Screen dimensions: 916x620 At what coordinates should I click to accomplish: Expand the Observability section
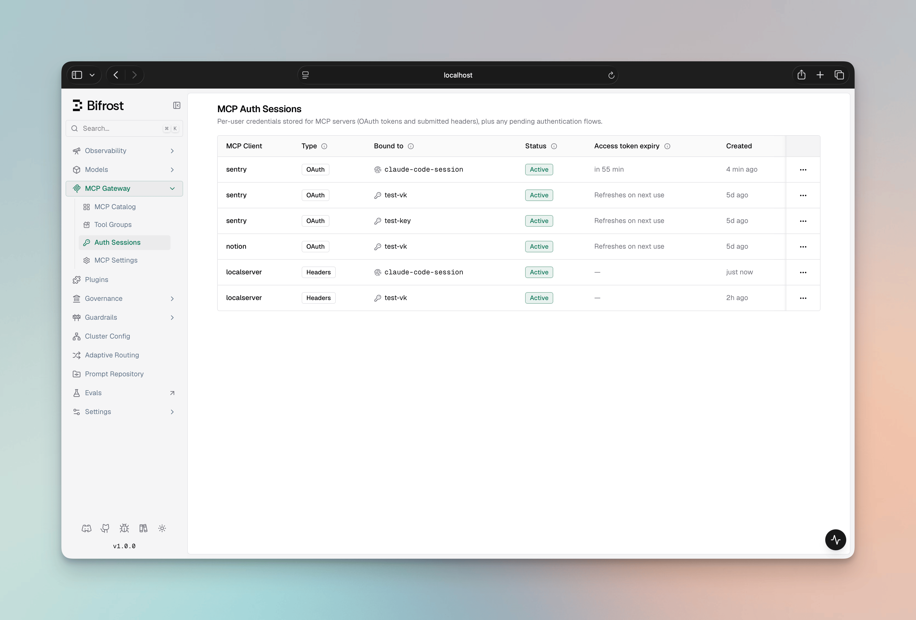point(124,151)
